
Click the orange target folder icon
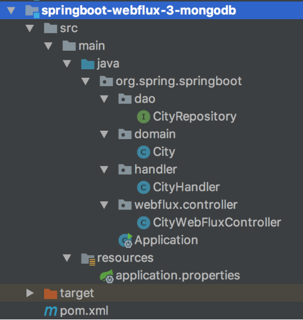pos(50,294)
